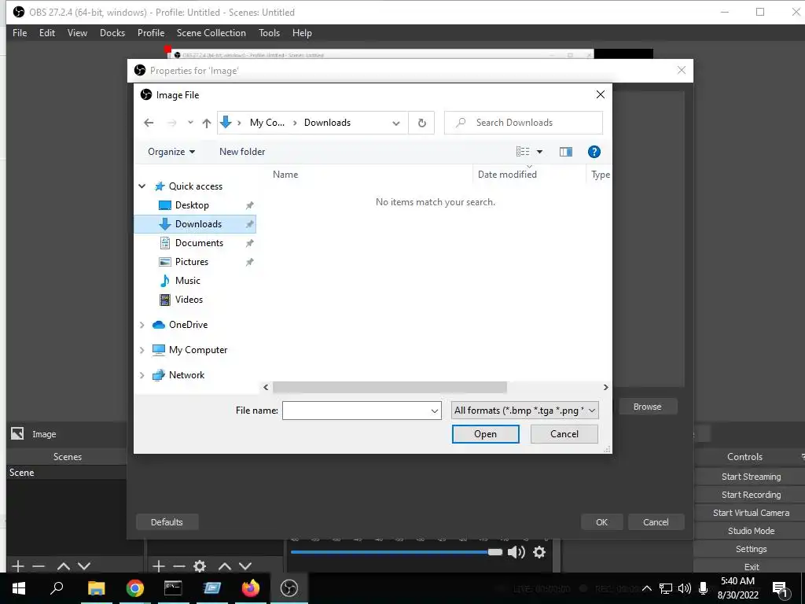
Task: Click Defaults in the Properties window
Action: click(x=167, y=522)
